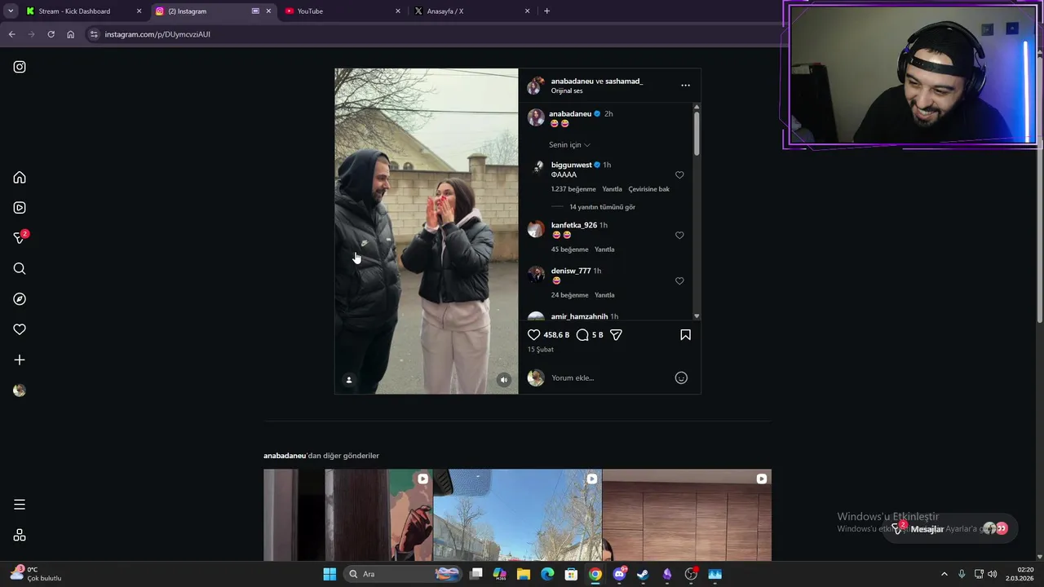Click '1.237 beğenme' likes count
The width and height of the screenshot is (1044, 587).
point(573,189)
